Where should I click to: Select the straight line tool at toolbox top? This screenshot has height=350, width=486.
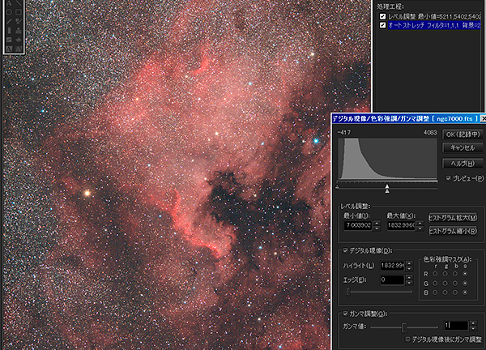pyautogui.click(x=19, y=3)
